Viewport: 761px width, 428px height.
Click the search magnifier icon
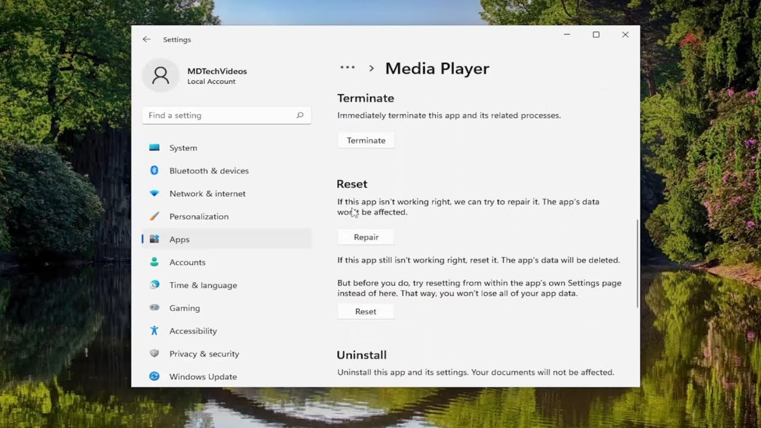pyautogui.click(x=300, y=115)
